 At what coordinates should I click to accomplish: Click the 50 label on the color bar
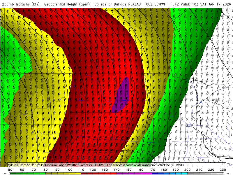pos(10,170)
